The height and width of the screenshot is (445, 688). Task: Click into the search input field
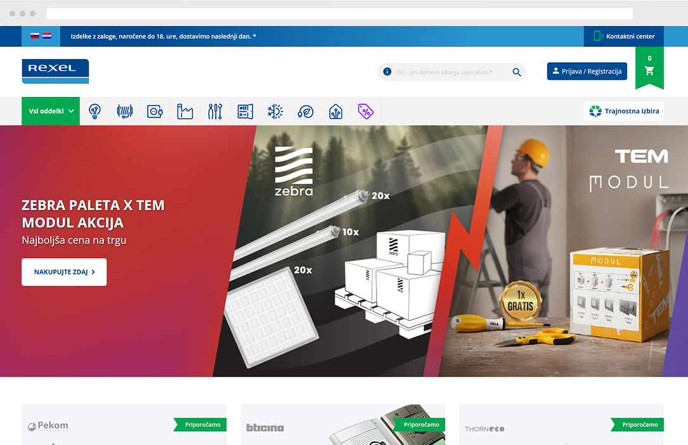(x=450, y=72)
